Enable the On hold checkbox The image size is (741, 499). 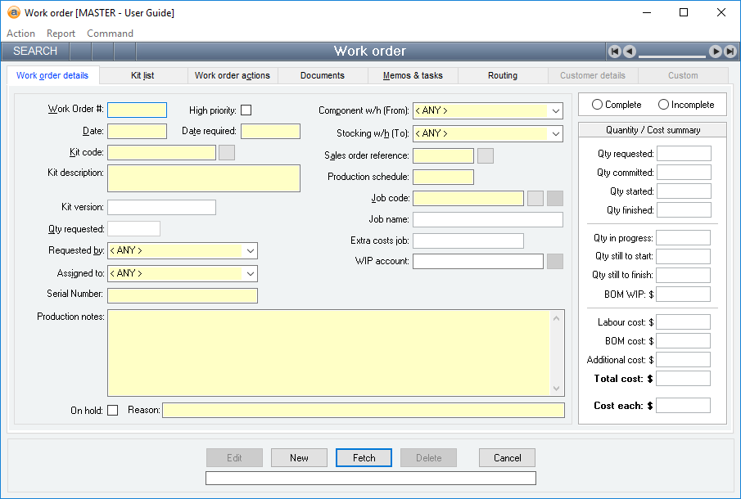coord(113,411)
